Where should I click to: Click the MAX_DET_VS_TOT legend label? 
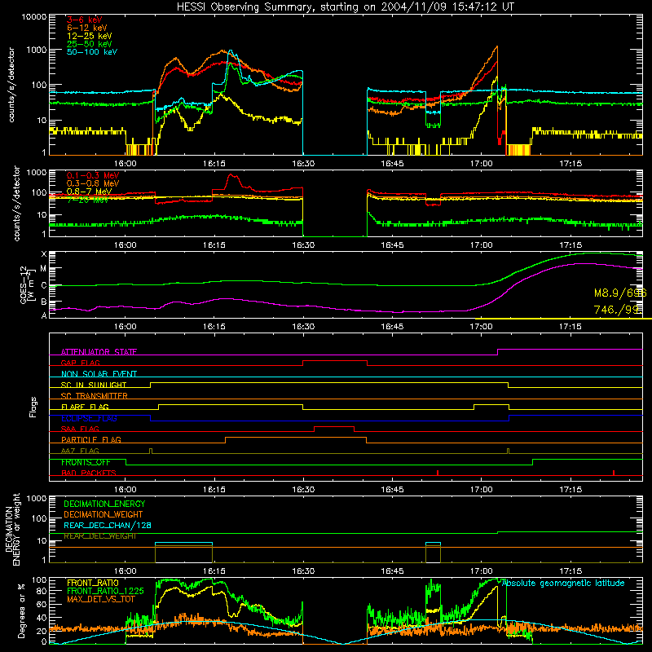click(101, 599)
